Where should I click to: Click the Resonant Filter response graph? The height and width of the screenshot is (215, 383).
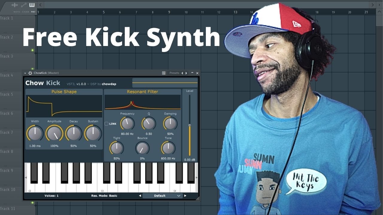143,102
